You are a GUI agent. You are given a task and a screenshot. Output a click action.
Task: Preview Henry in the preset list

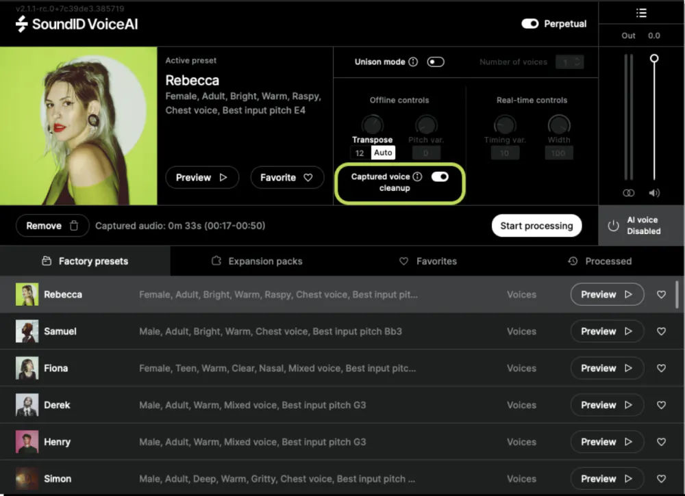607,442
